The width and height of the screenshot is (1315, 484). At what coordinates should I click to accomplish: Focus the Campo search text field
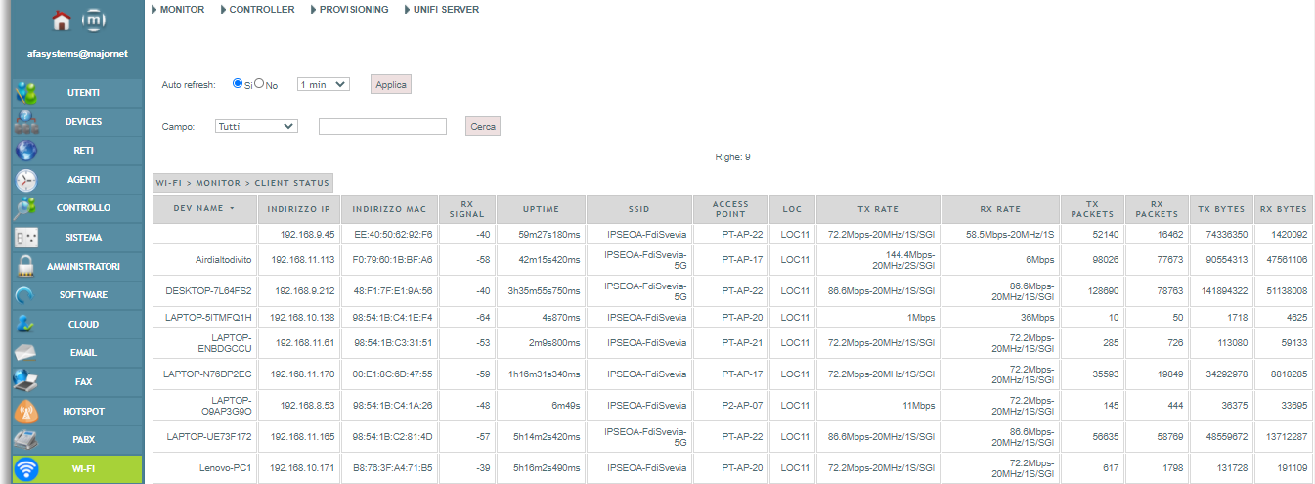tap(382, 126)
